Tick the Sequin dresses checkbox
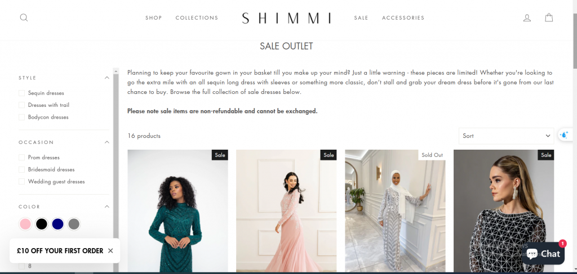 click(x=22, y=93)
